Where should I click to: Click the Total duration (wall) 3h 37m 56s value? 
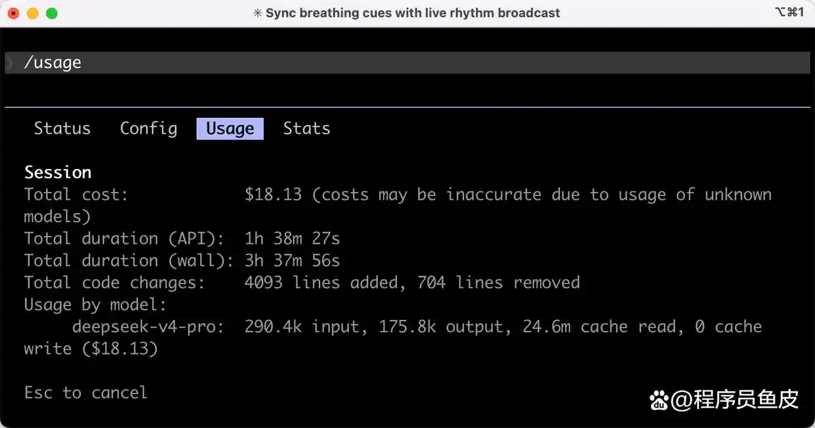(293, 261)
